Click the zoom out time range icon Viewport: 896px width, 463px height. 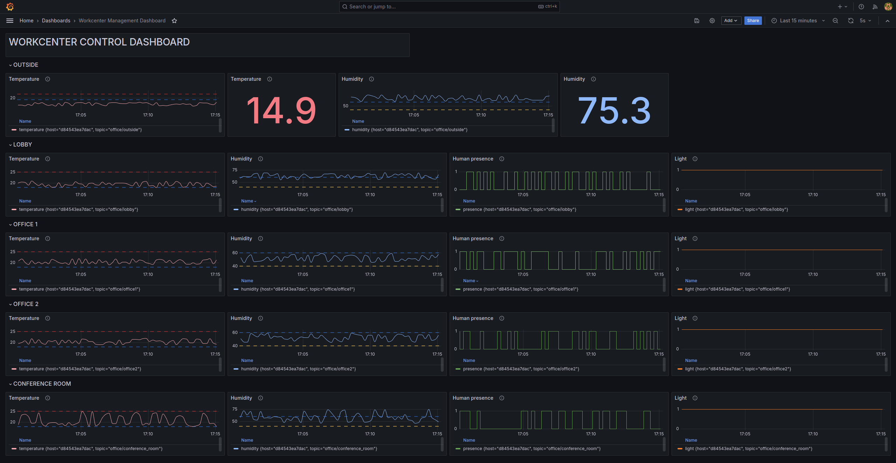(835, 21)
